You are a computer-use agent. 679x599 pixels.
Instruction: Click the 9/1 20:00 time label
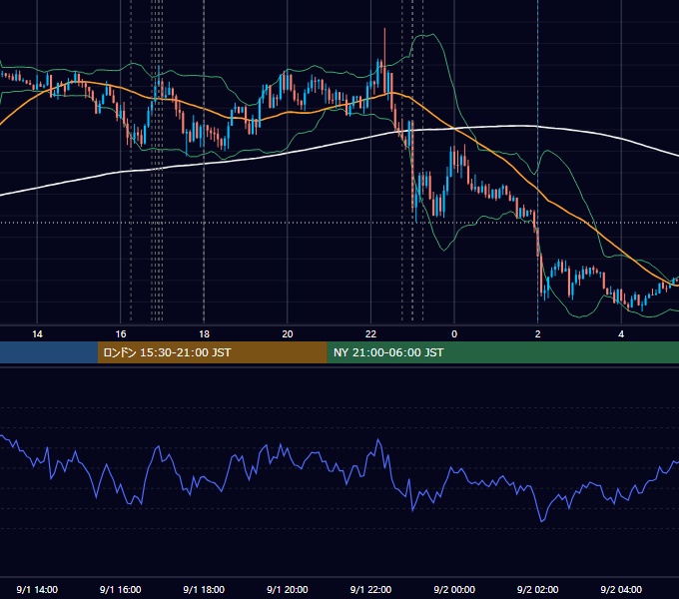pos(288,589)
